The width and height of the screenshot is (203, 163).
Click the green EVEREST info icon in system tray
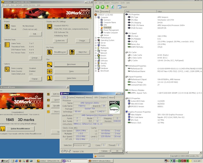pyautogui.click(x=177, y=161)
